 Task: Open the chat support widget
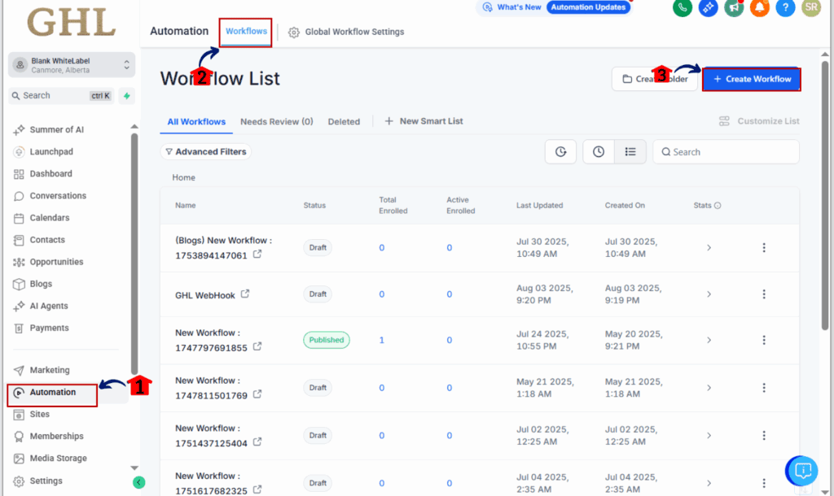(x=802, y=471)
